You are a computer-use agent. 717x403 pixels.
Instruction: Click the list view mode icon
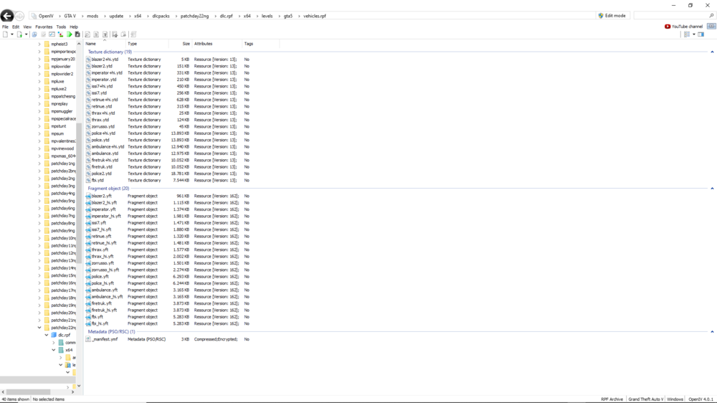click(687, 34)
